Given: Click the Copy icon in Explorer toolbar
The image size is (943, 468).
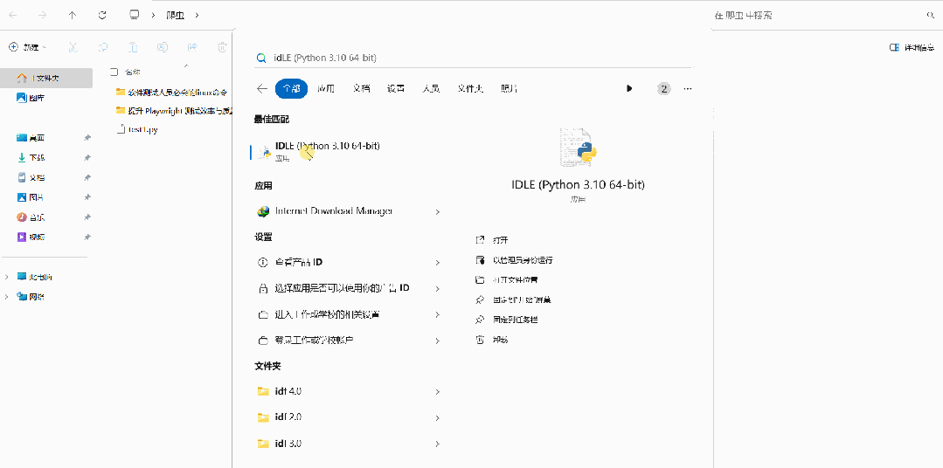Looking at the screenshot, I should (x=103, y=47).
